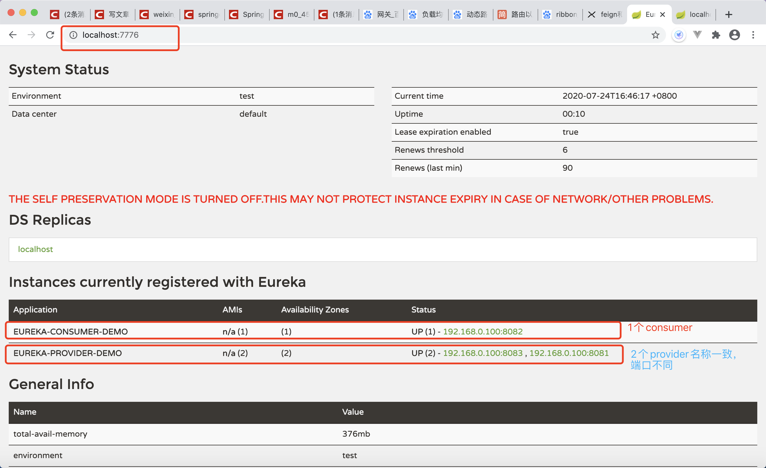Screen dimensions: 766x468
Task: Open the extensions puzzle icon
Action: point(716,35)
